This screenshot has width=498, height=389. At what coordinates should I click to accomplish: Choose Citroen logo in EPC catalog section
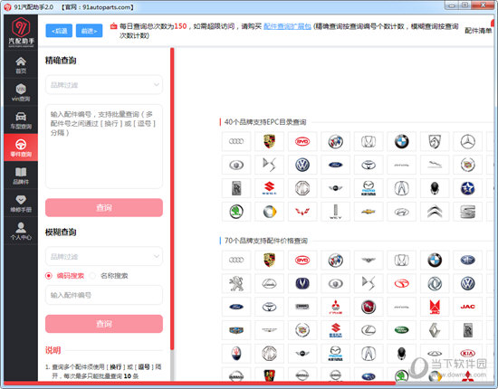[435, 212]
